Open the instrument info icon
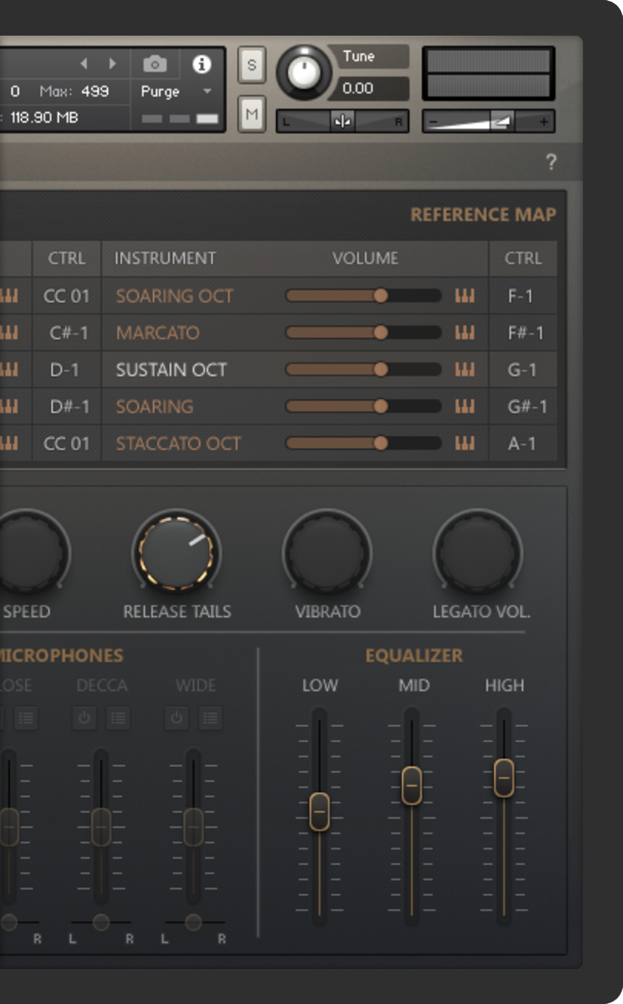Viewport: 623px width, 1004px height. pyautogui.click(x=201, y=64)
